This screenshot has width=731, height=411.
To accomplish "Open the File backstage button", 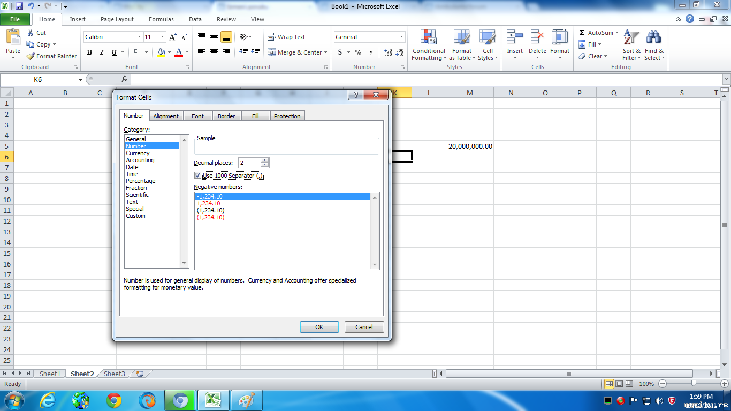I will tap(15, 19).
